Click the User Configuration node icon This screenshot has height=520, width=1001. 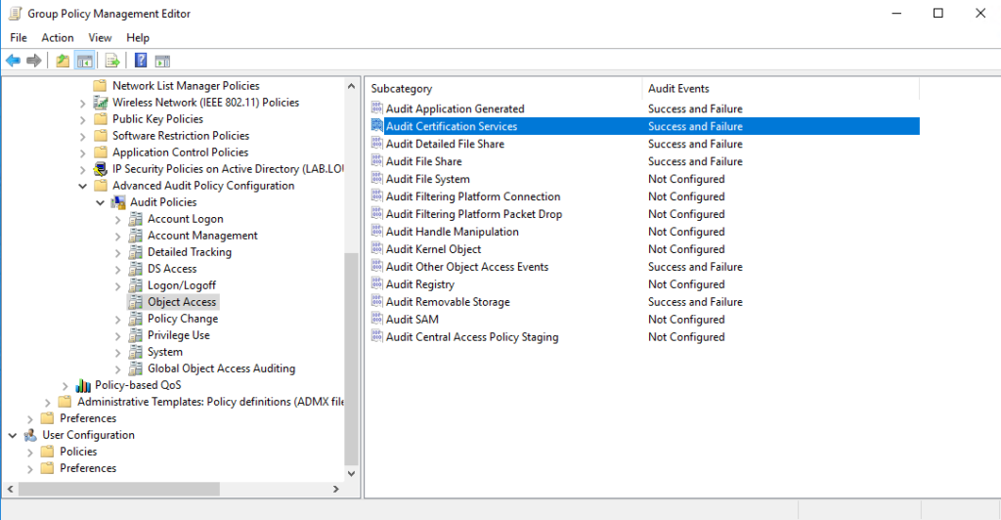pyautogui.click(x=30, y=435)
